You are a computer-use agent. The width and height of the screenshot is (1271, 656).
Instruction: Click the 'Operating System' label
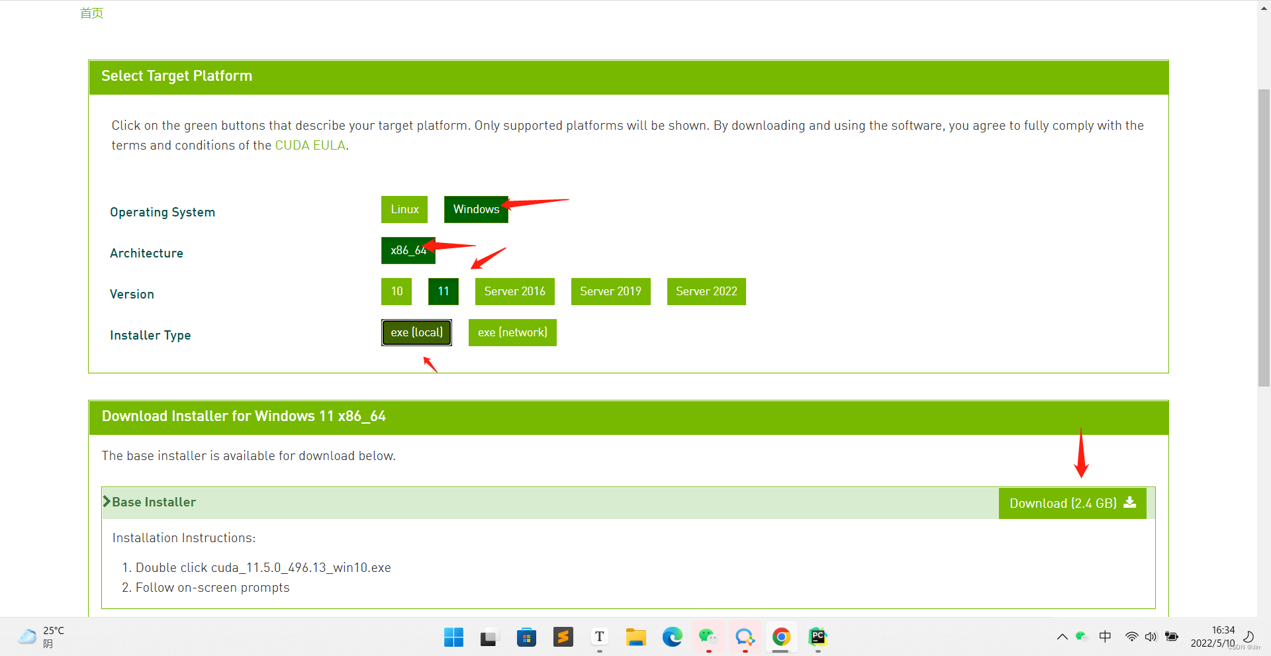(x=162, y=212)
